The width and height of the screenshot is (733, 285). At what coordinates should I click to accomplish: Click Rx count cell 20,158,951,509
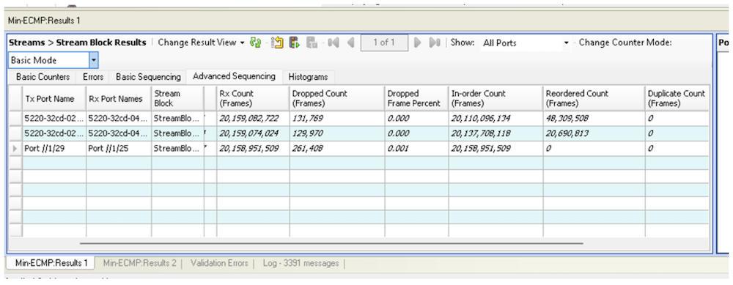click(x=253, y=149)
